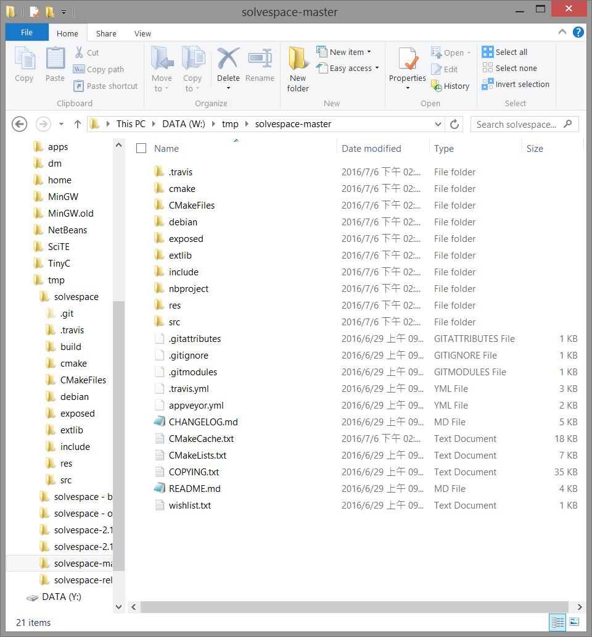Switch to Details view in status bar
Screen dimensions: 592x637
pos(557,622)
